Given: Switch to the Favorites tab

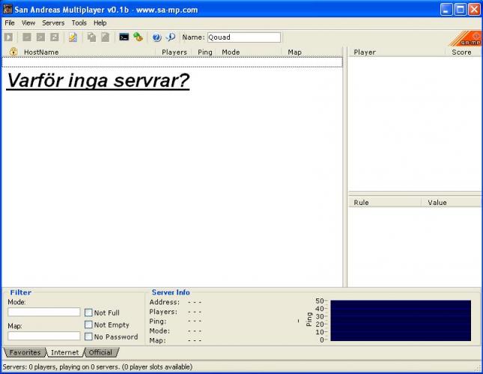Looking at the screenshot, I should (x=25, y=352).
